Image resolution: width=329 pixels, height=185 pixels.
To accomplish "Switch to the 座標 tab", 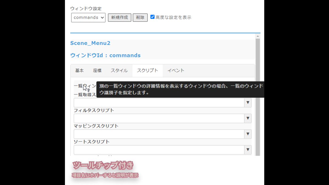I will tap(98, 70).
